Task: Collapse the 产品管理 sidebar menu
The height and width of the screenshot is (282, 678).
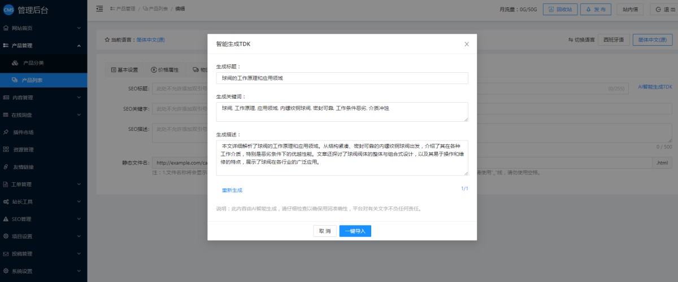Action: pos(44,45)
